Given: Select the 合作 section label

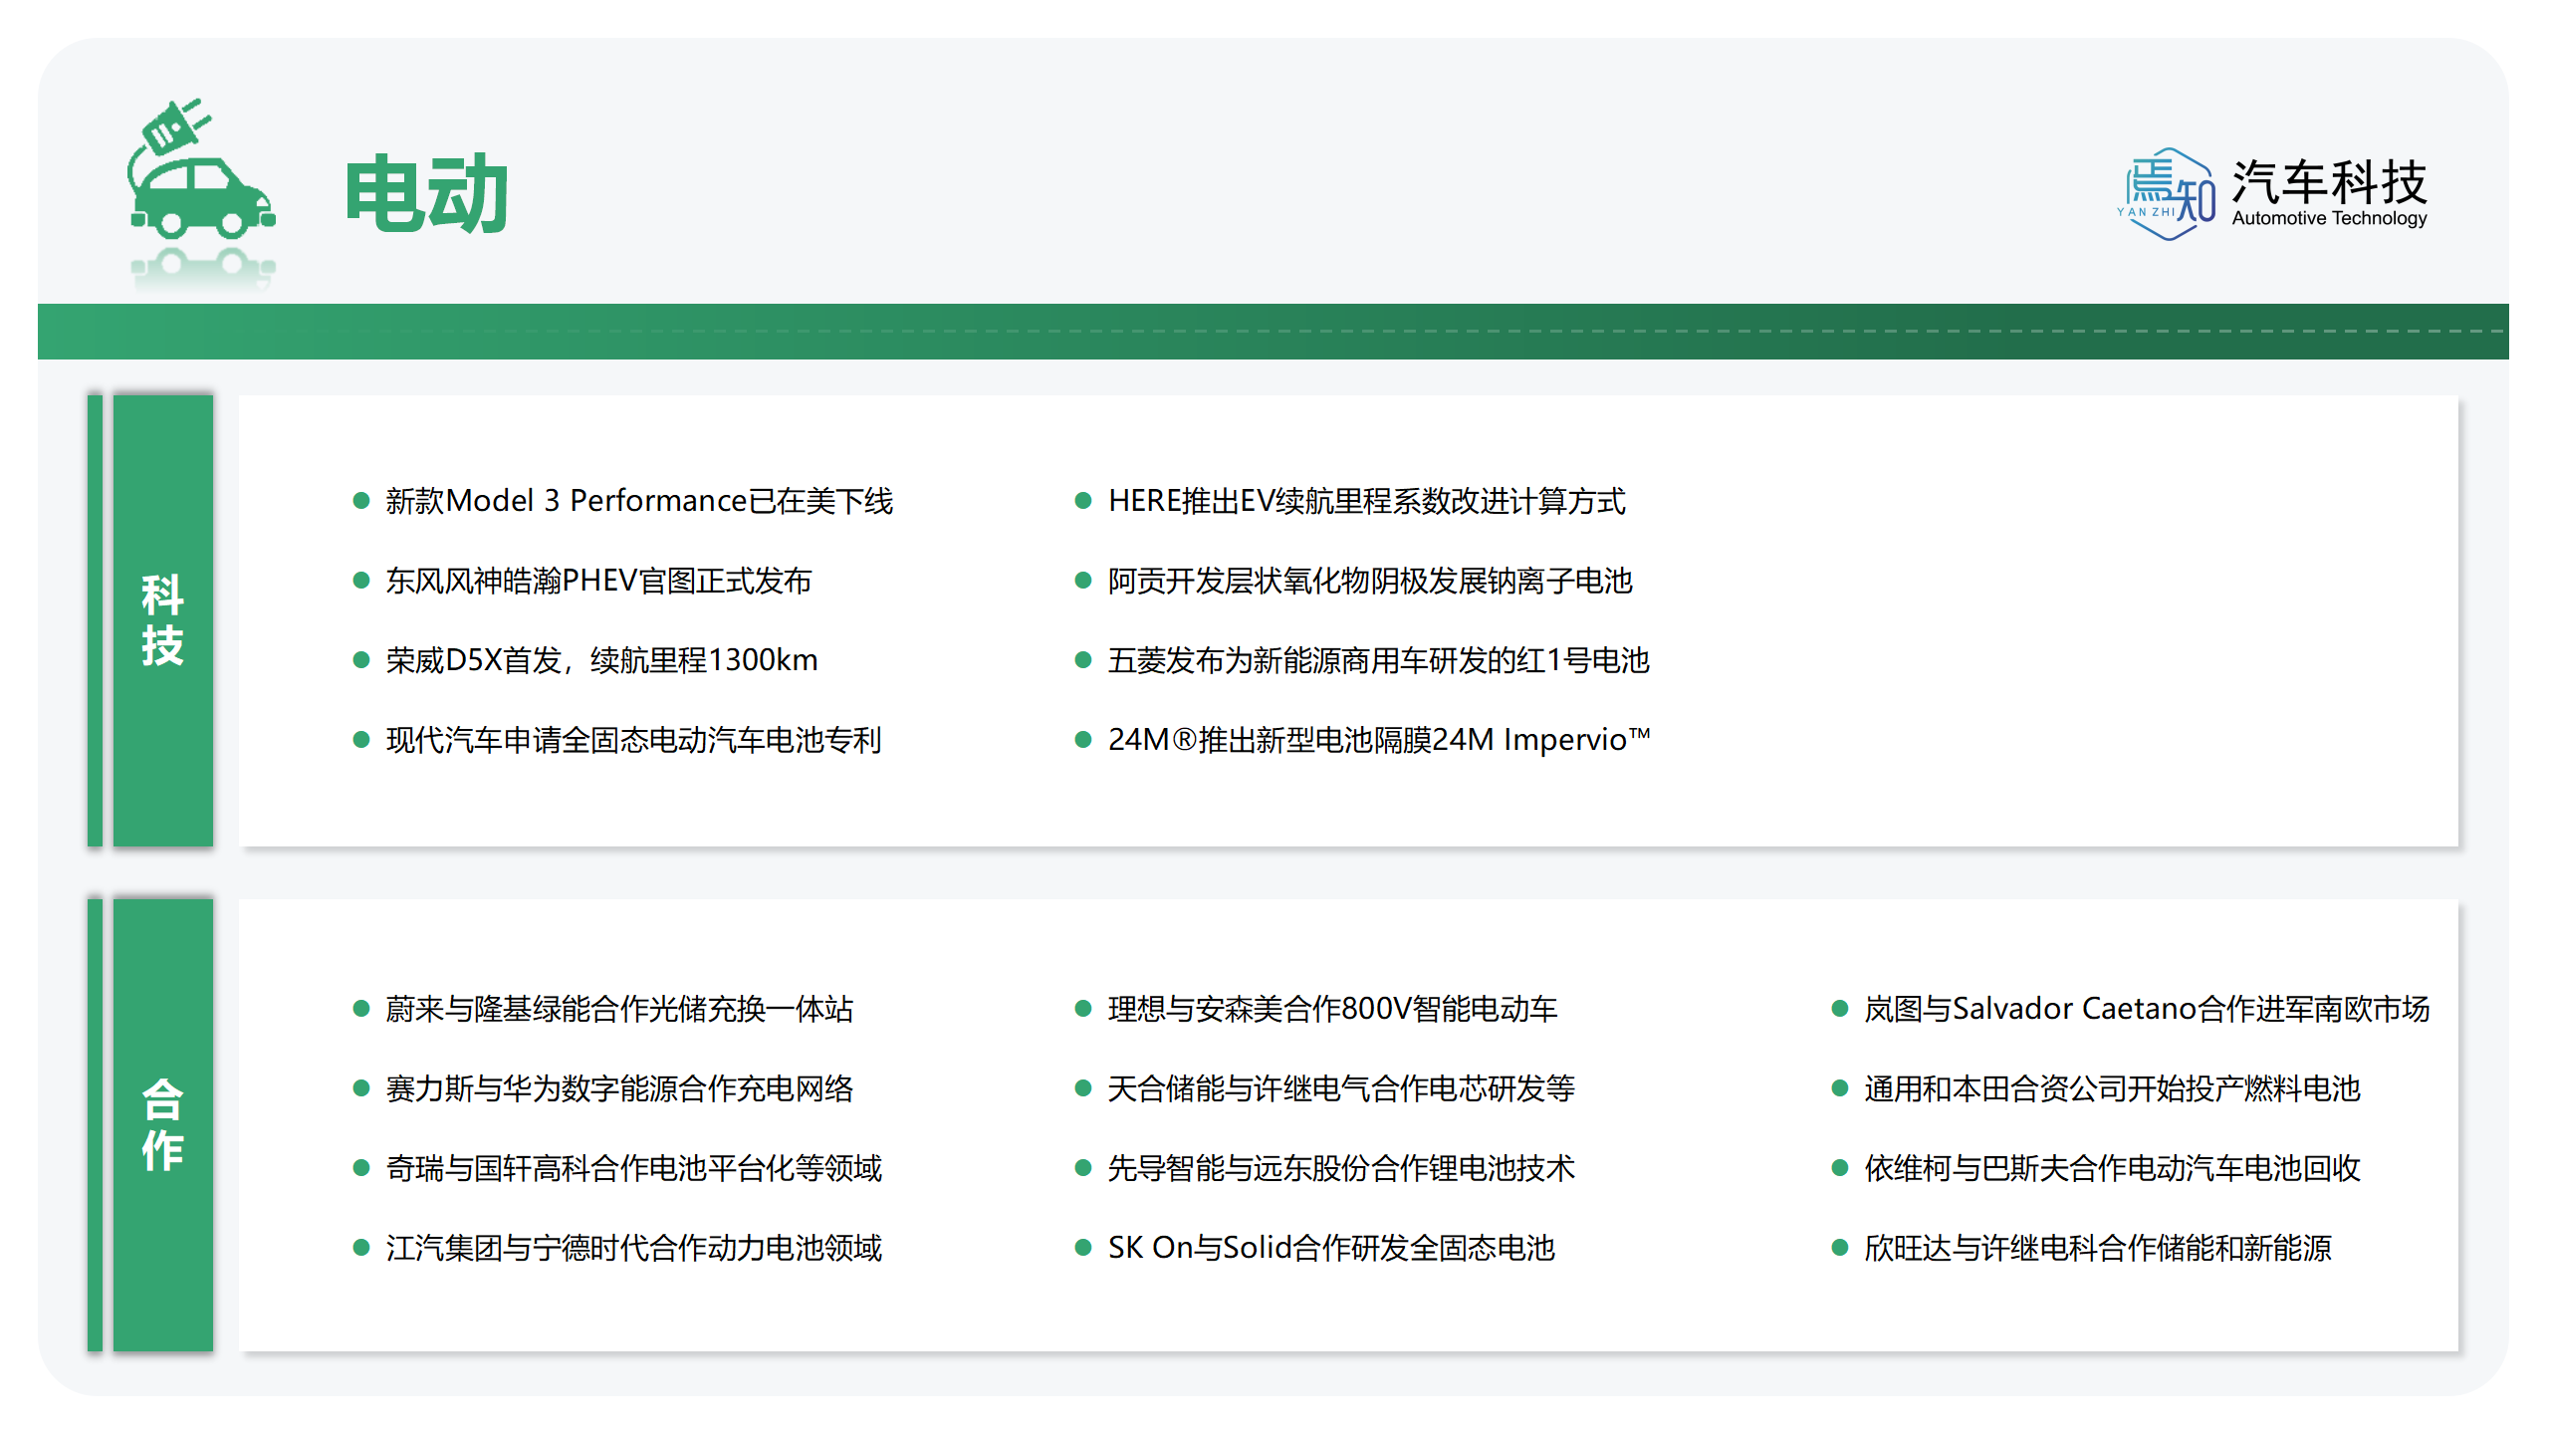Looking at the screenshot, I should click(x=162, y=1125).
